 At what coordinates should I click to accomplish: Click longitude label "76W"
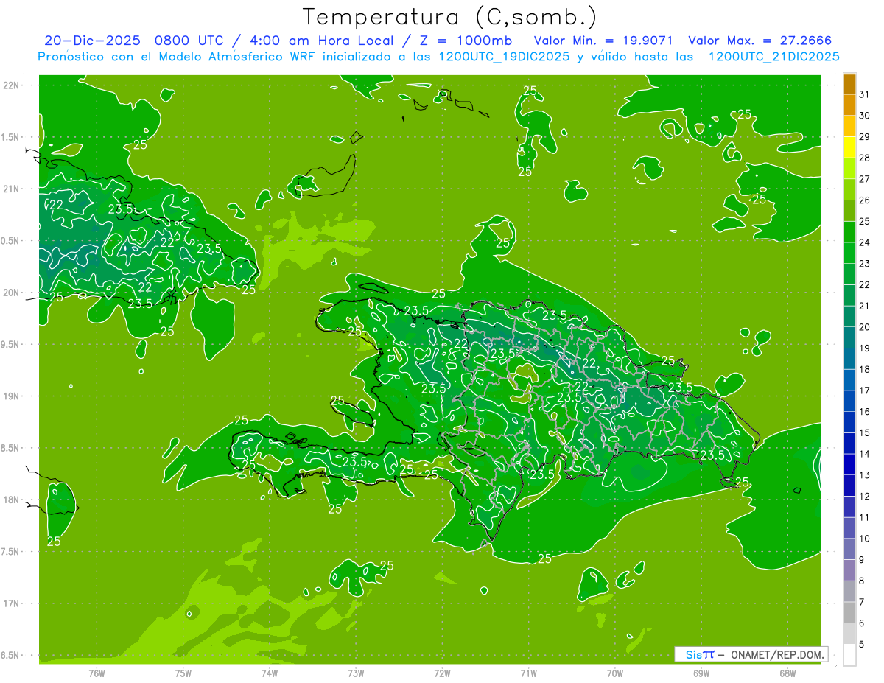97,673
